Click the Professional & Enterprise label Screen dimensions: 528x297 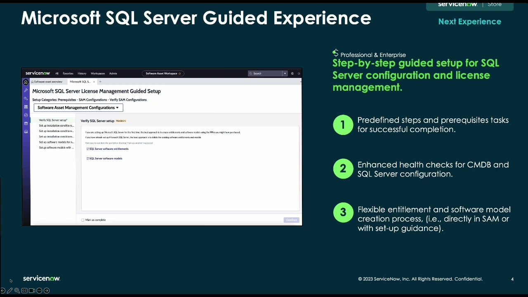pyautogui.click(x=373, y=55)
